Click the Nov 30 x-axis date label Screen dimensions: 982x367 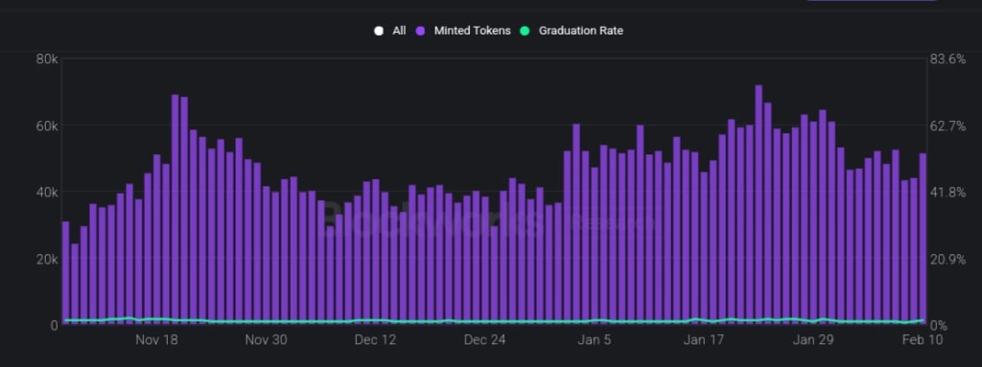point(267,340)
